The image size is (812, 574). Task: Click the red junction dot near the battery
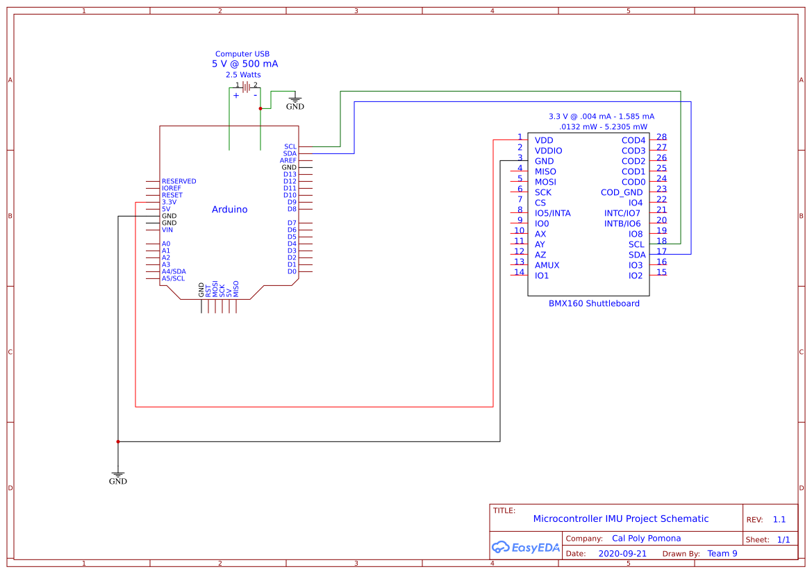pyautogui.click(x=260, y=108)
